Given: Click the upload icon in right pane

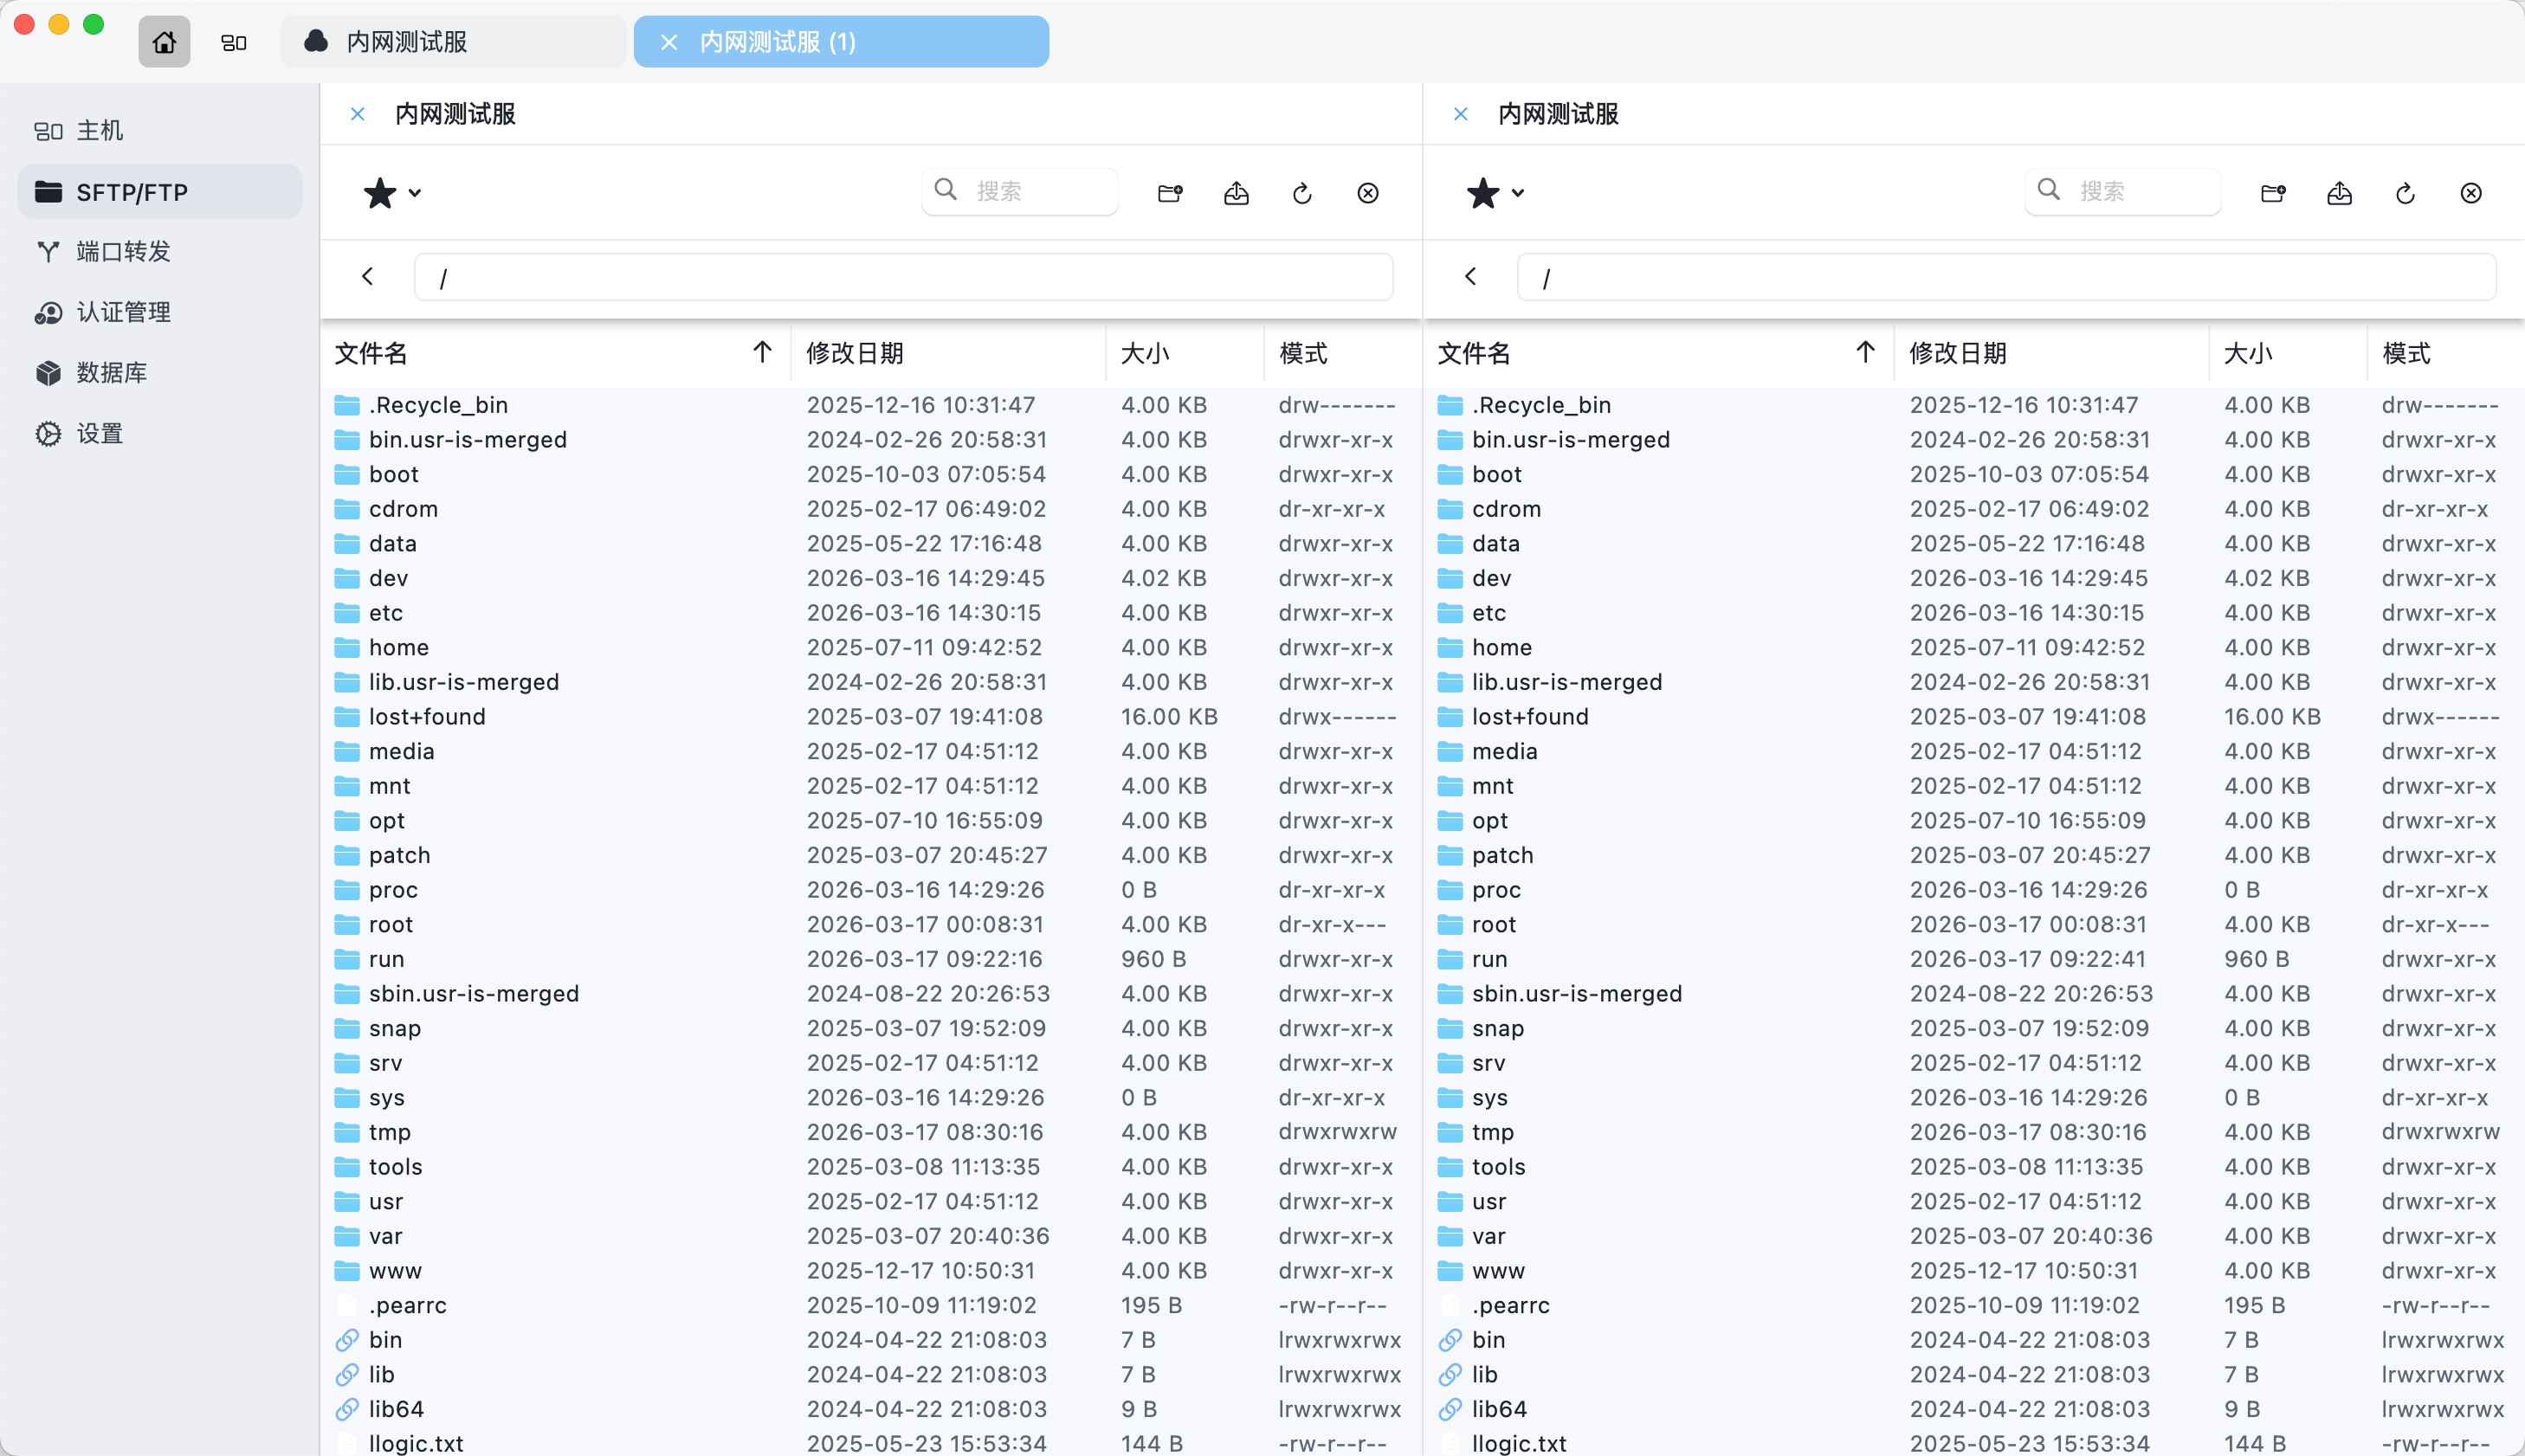Looking at the screenshot, I should pos(2339,193).
